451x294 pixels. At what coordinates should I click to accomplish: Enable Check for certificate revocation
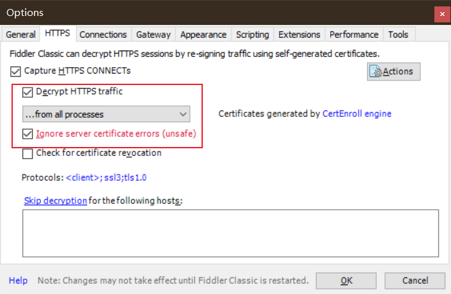(x=28, y=153)
